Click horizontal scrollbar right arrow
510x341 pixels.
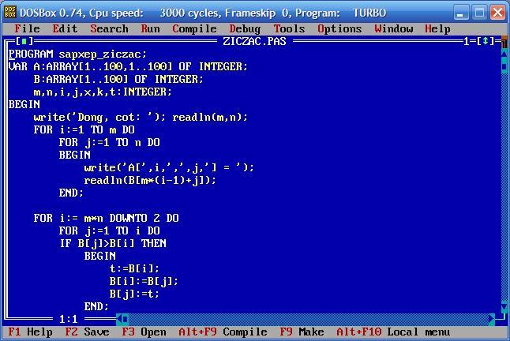pos(492,319)
